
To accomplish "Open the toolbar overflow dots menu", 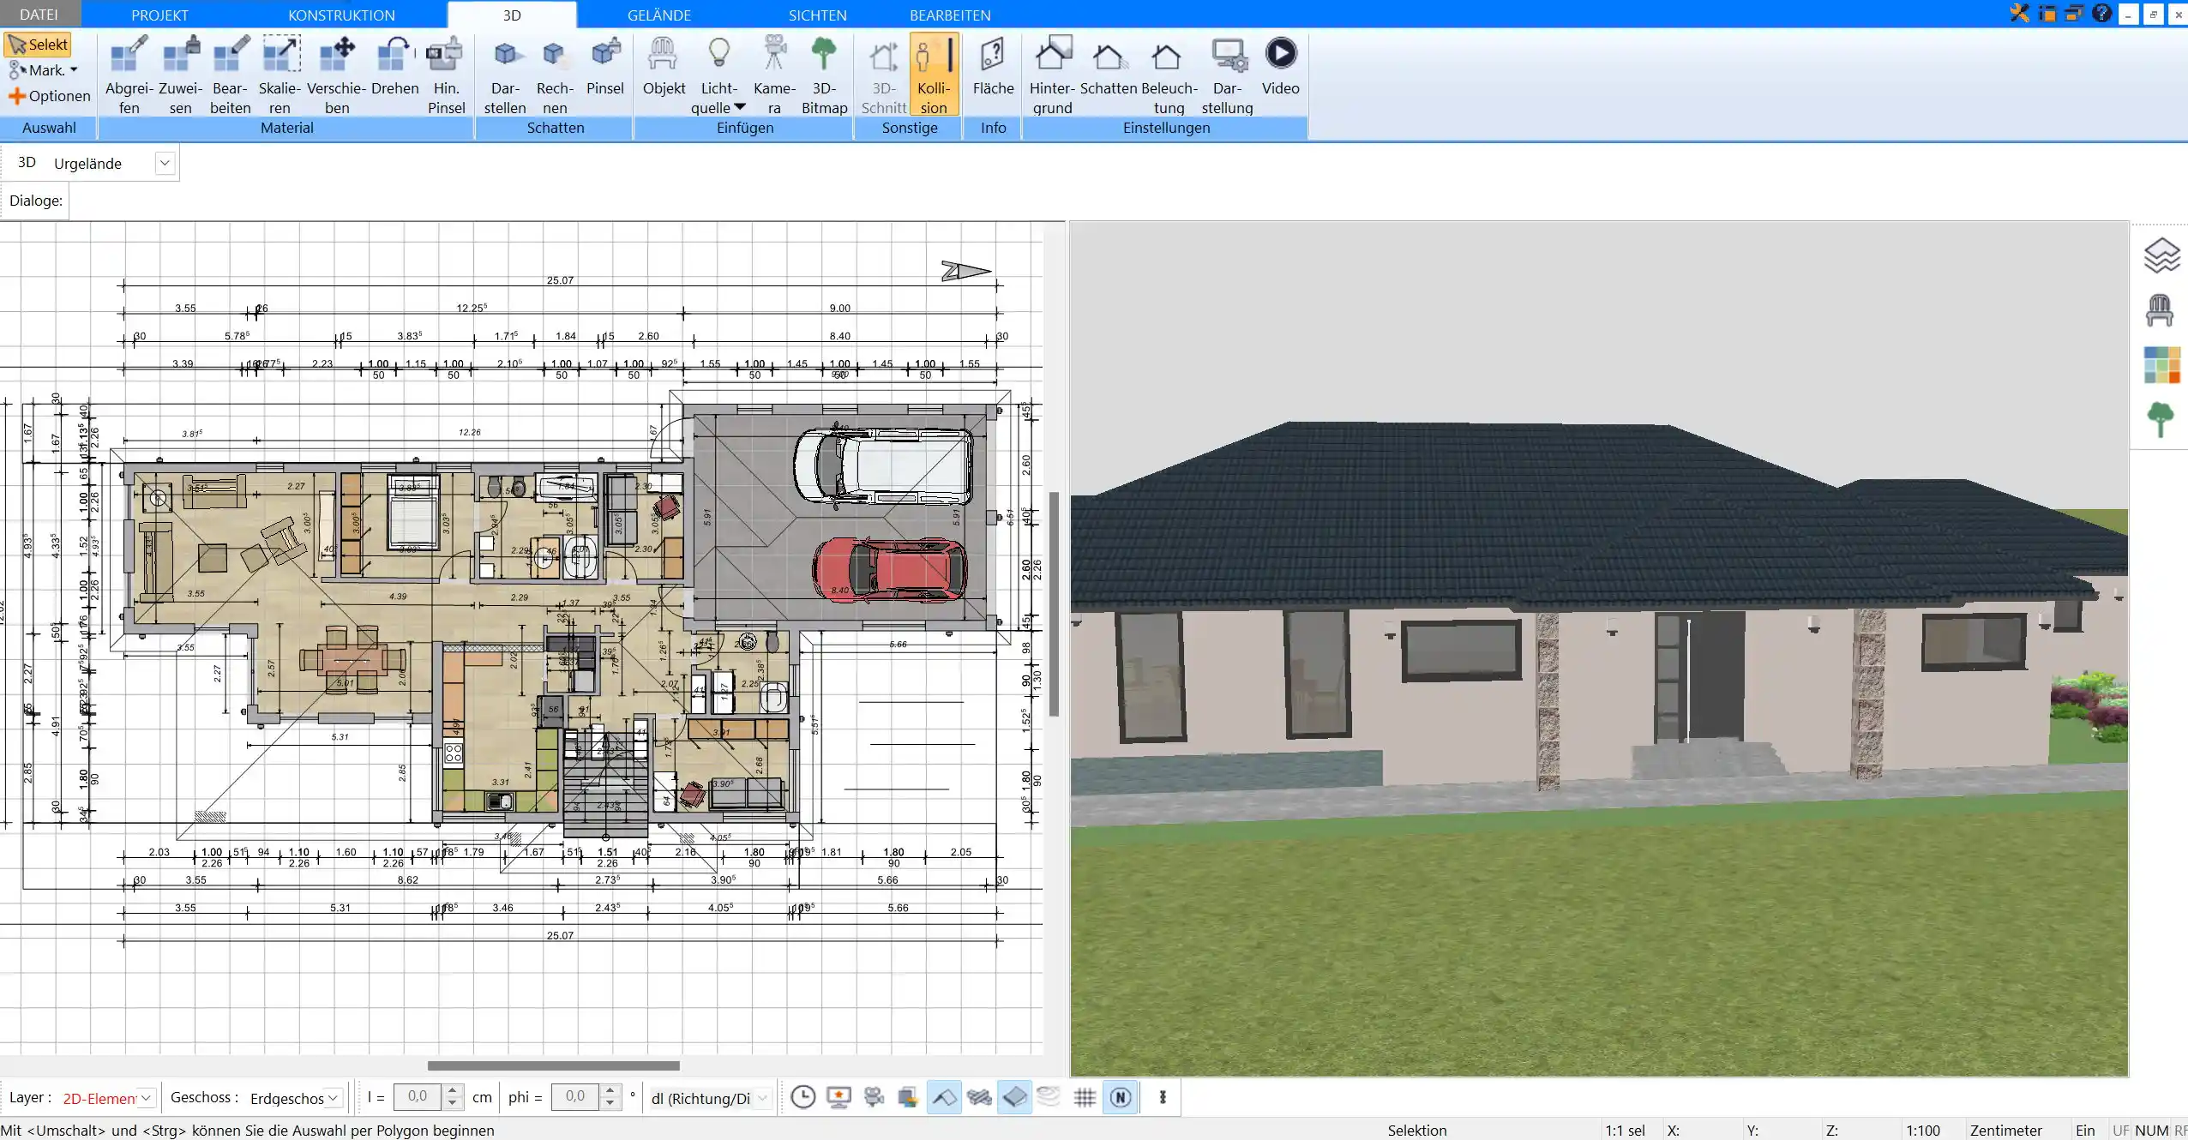I will click(1163, 1097).
